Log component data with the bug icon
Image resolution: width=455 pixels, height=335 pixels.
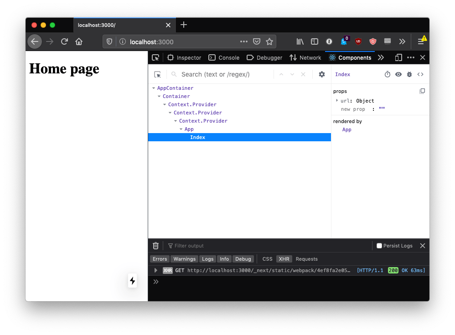tap(409, 74)
